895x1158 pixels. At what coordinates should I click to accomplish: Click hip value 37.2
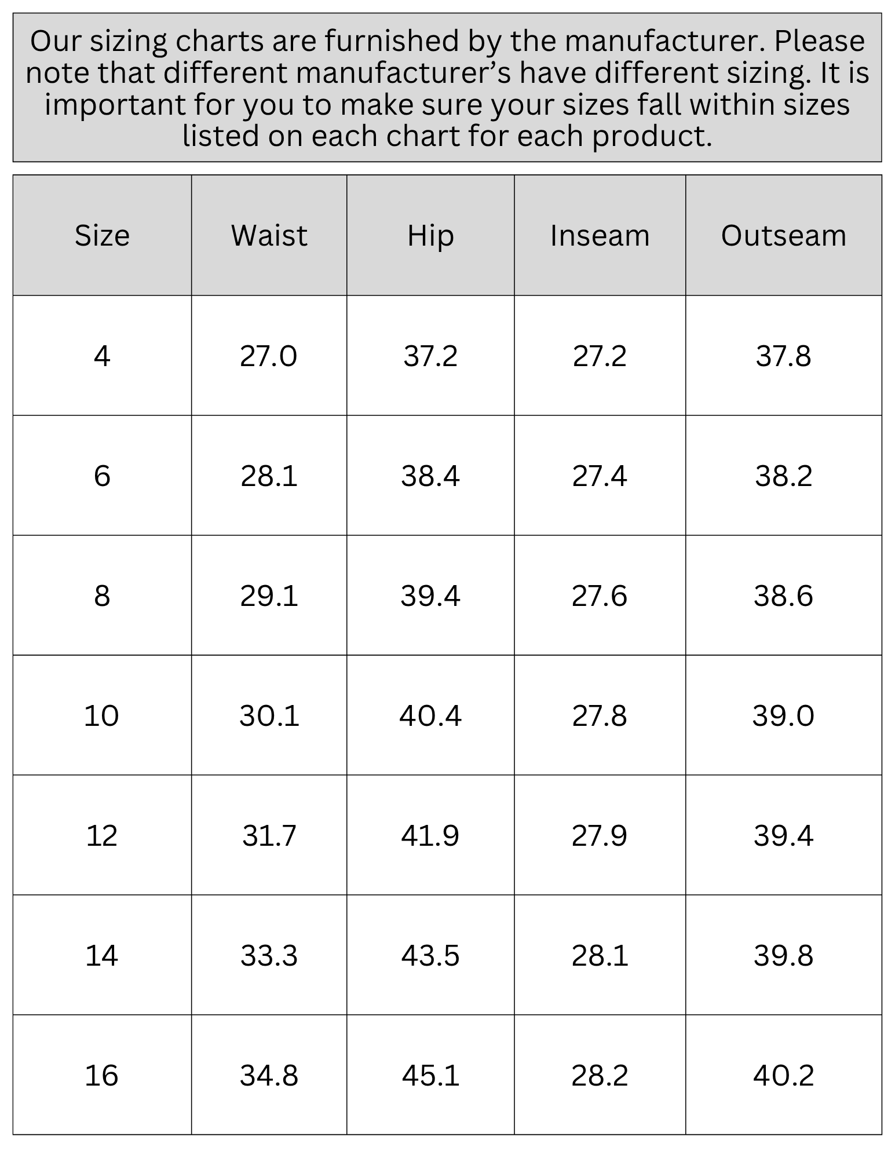pyautogui.click(x=430, y=356)
